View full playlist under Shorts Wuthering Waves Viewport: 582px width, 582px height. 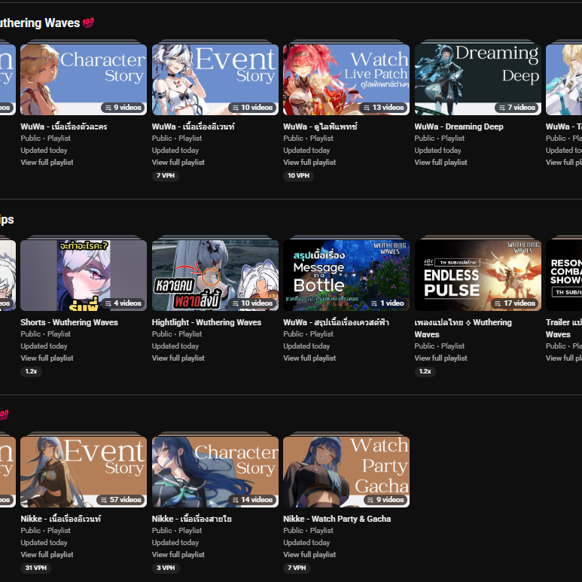tap(47, 358)
